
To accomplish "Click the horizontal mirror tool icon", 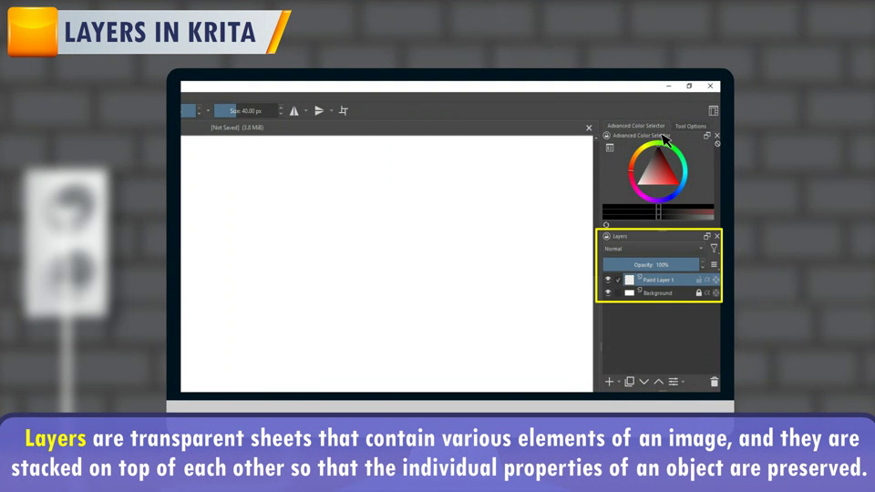I will pyautogui.click(x=294, y=111).
